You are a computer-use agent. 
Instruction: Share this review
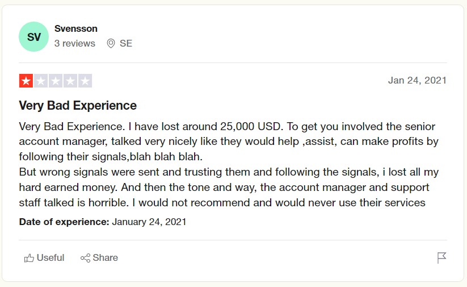[x=99, y=258]
